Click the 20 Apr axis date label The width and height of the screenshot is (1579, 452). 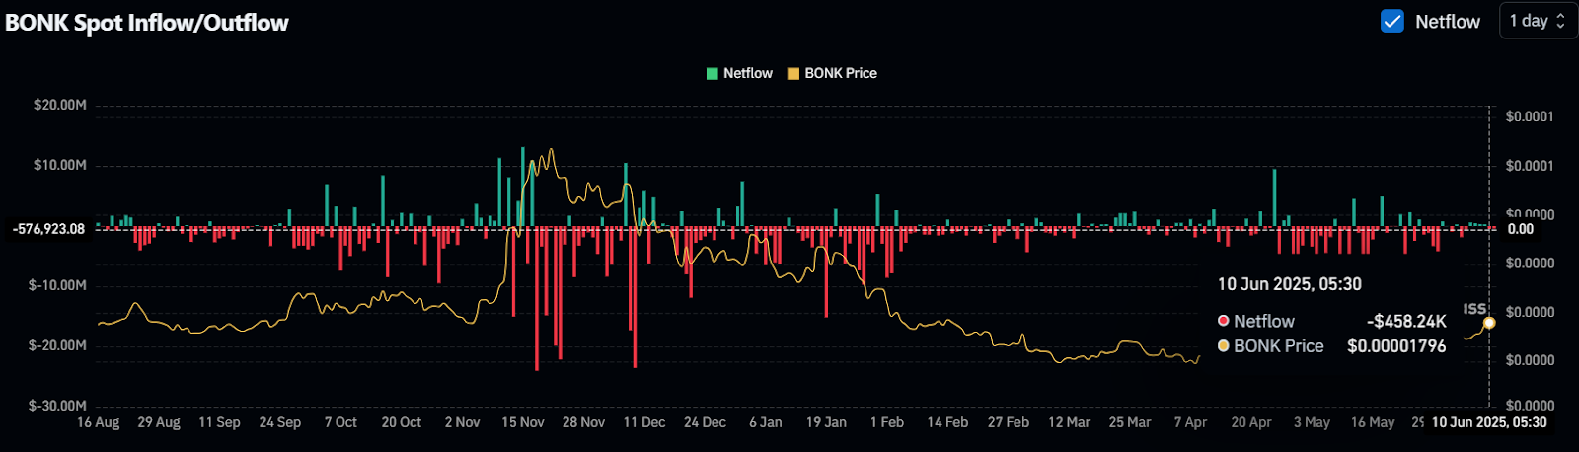pyautogui.click(x=1251, y=422)
